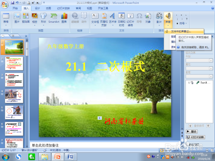Viewport: 215px width, 161px height.
Task: Select the Text3 animation entry
Action: pos(199,83)
